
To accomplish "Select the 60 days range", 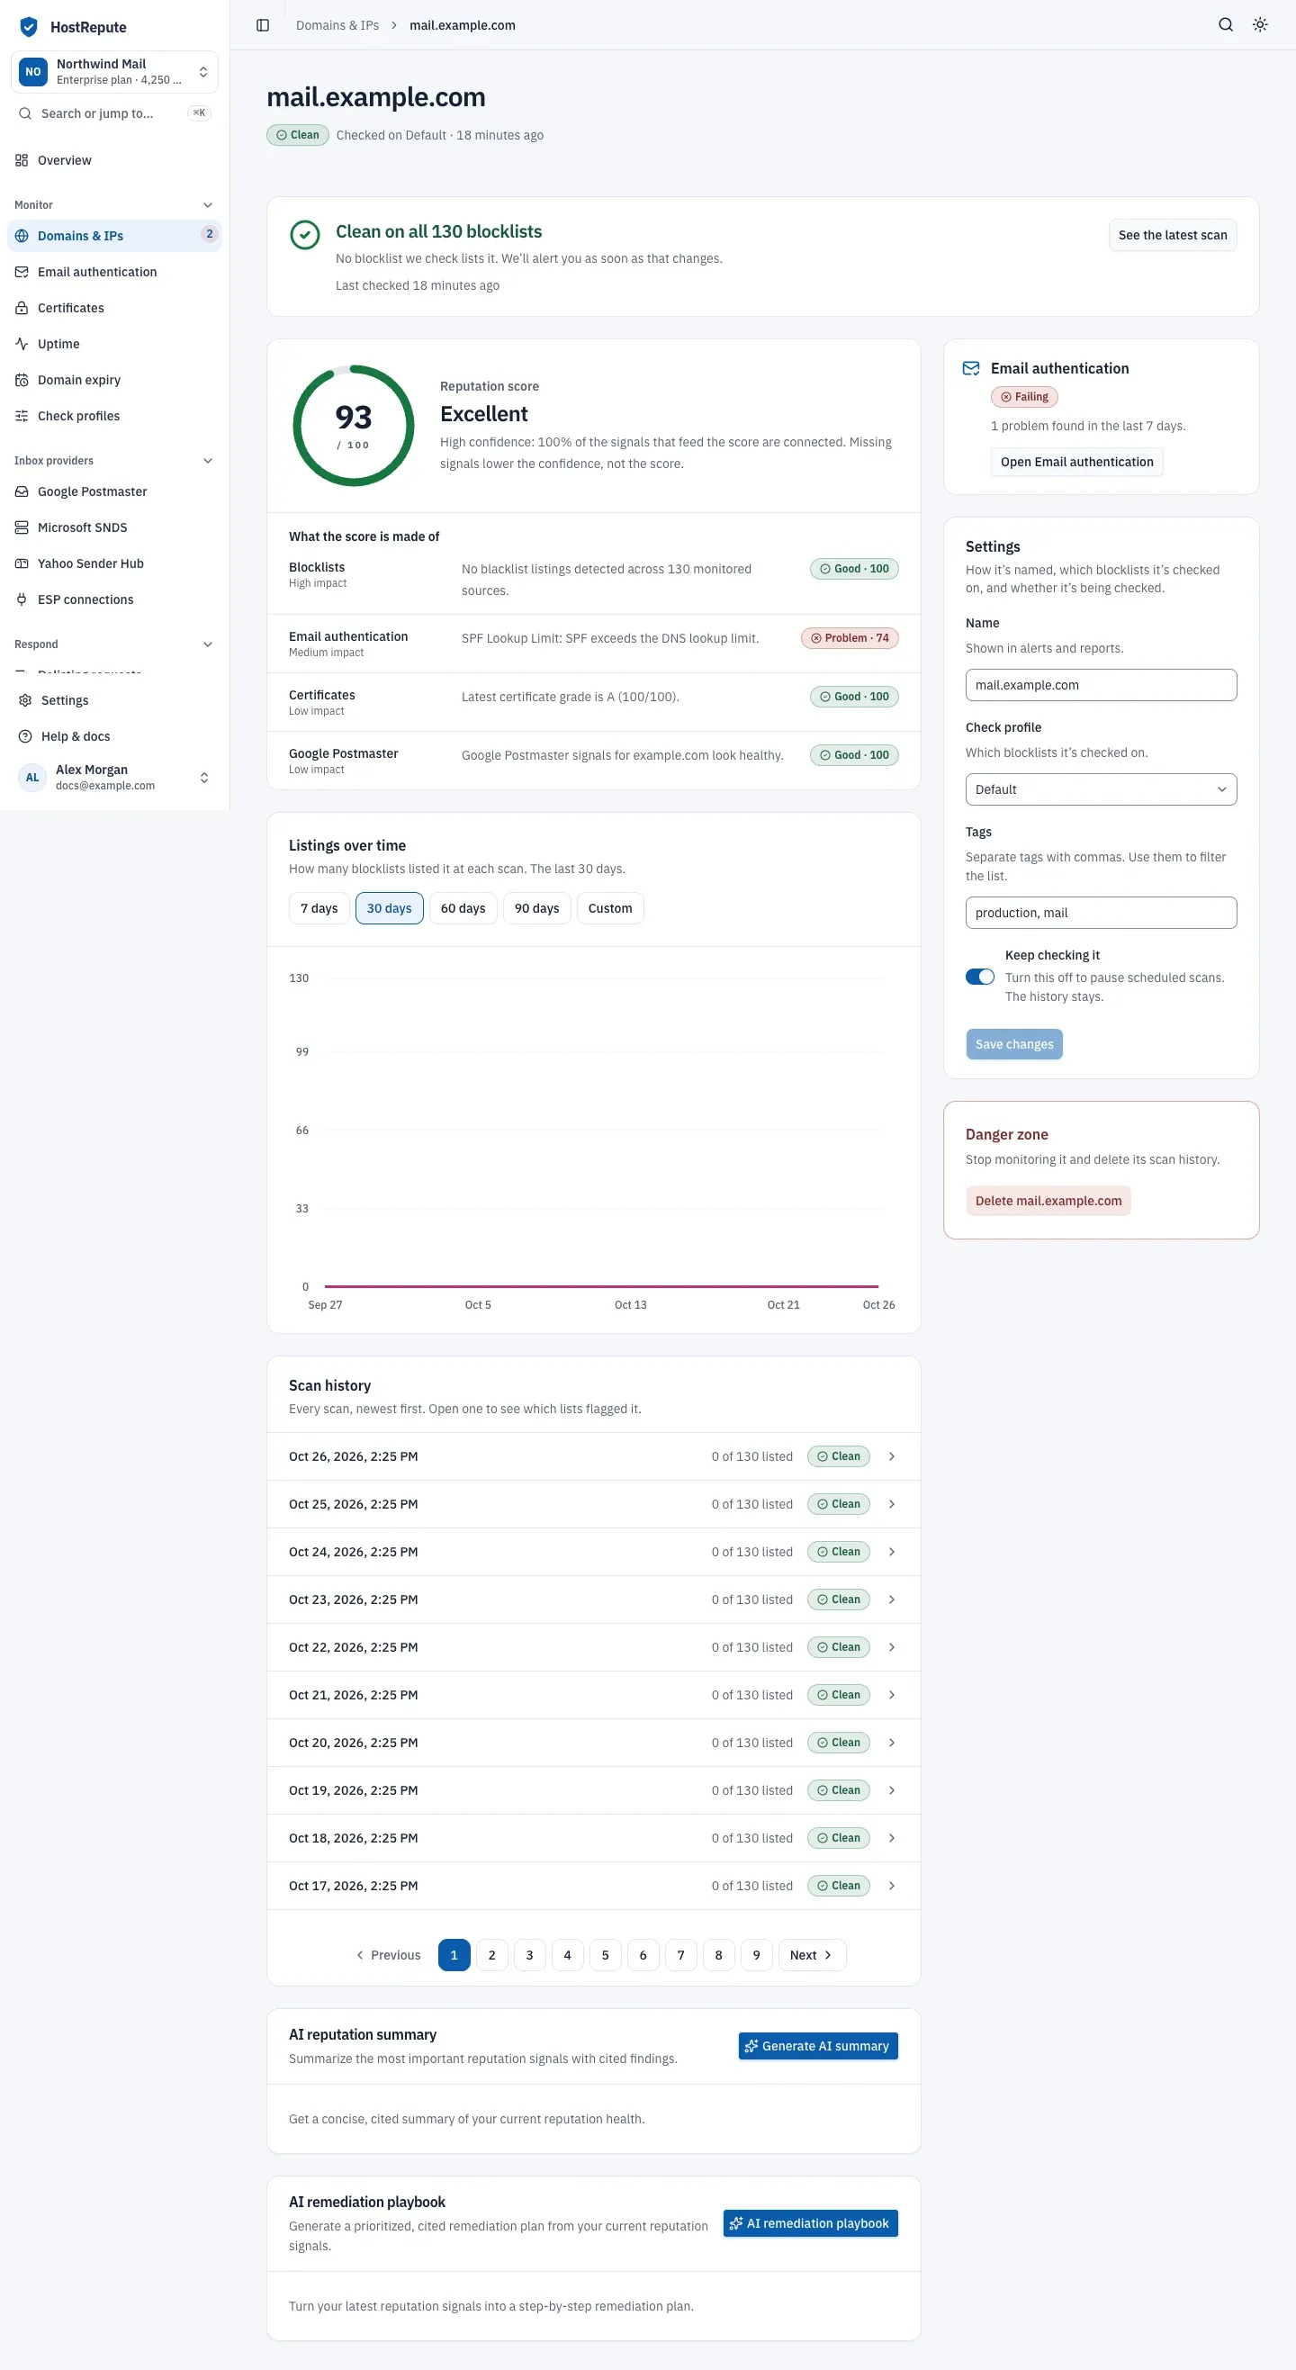I will [463, 908].
